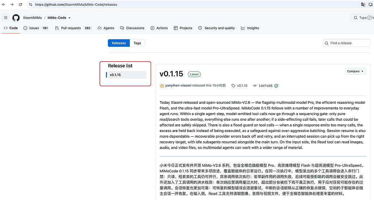The width and height of the screenshot is (374, 200).
Task: Switch to the Tags view
Action: click(x=137, y=43)
